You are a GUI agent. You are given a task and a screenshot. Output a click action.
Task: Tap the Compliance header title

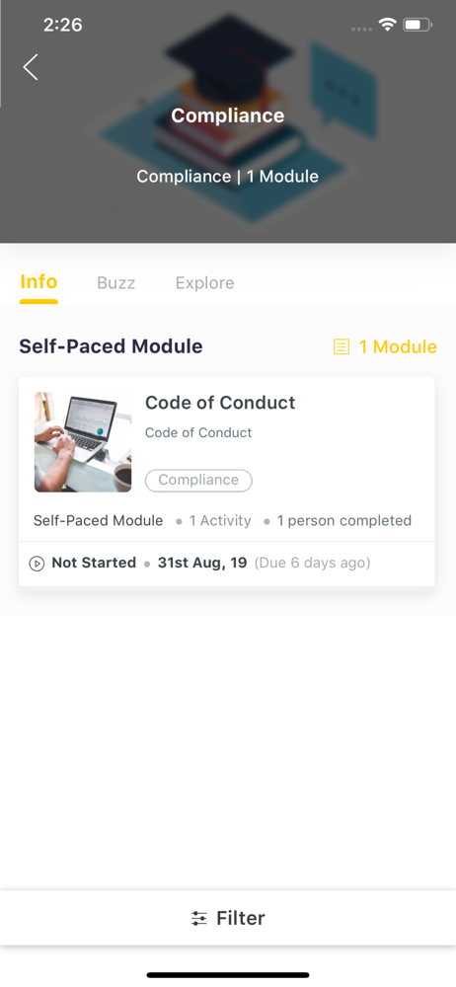[228, 115]
